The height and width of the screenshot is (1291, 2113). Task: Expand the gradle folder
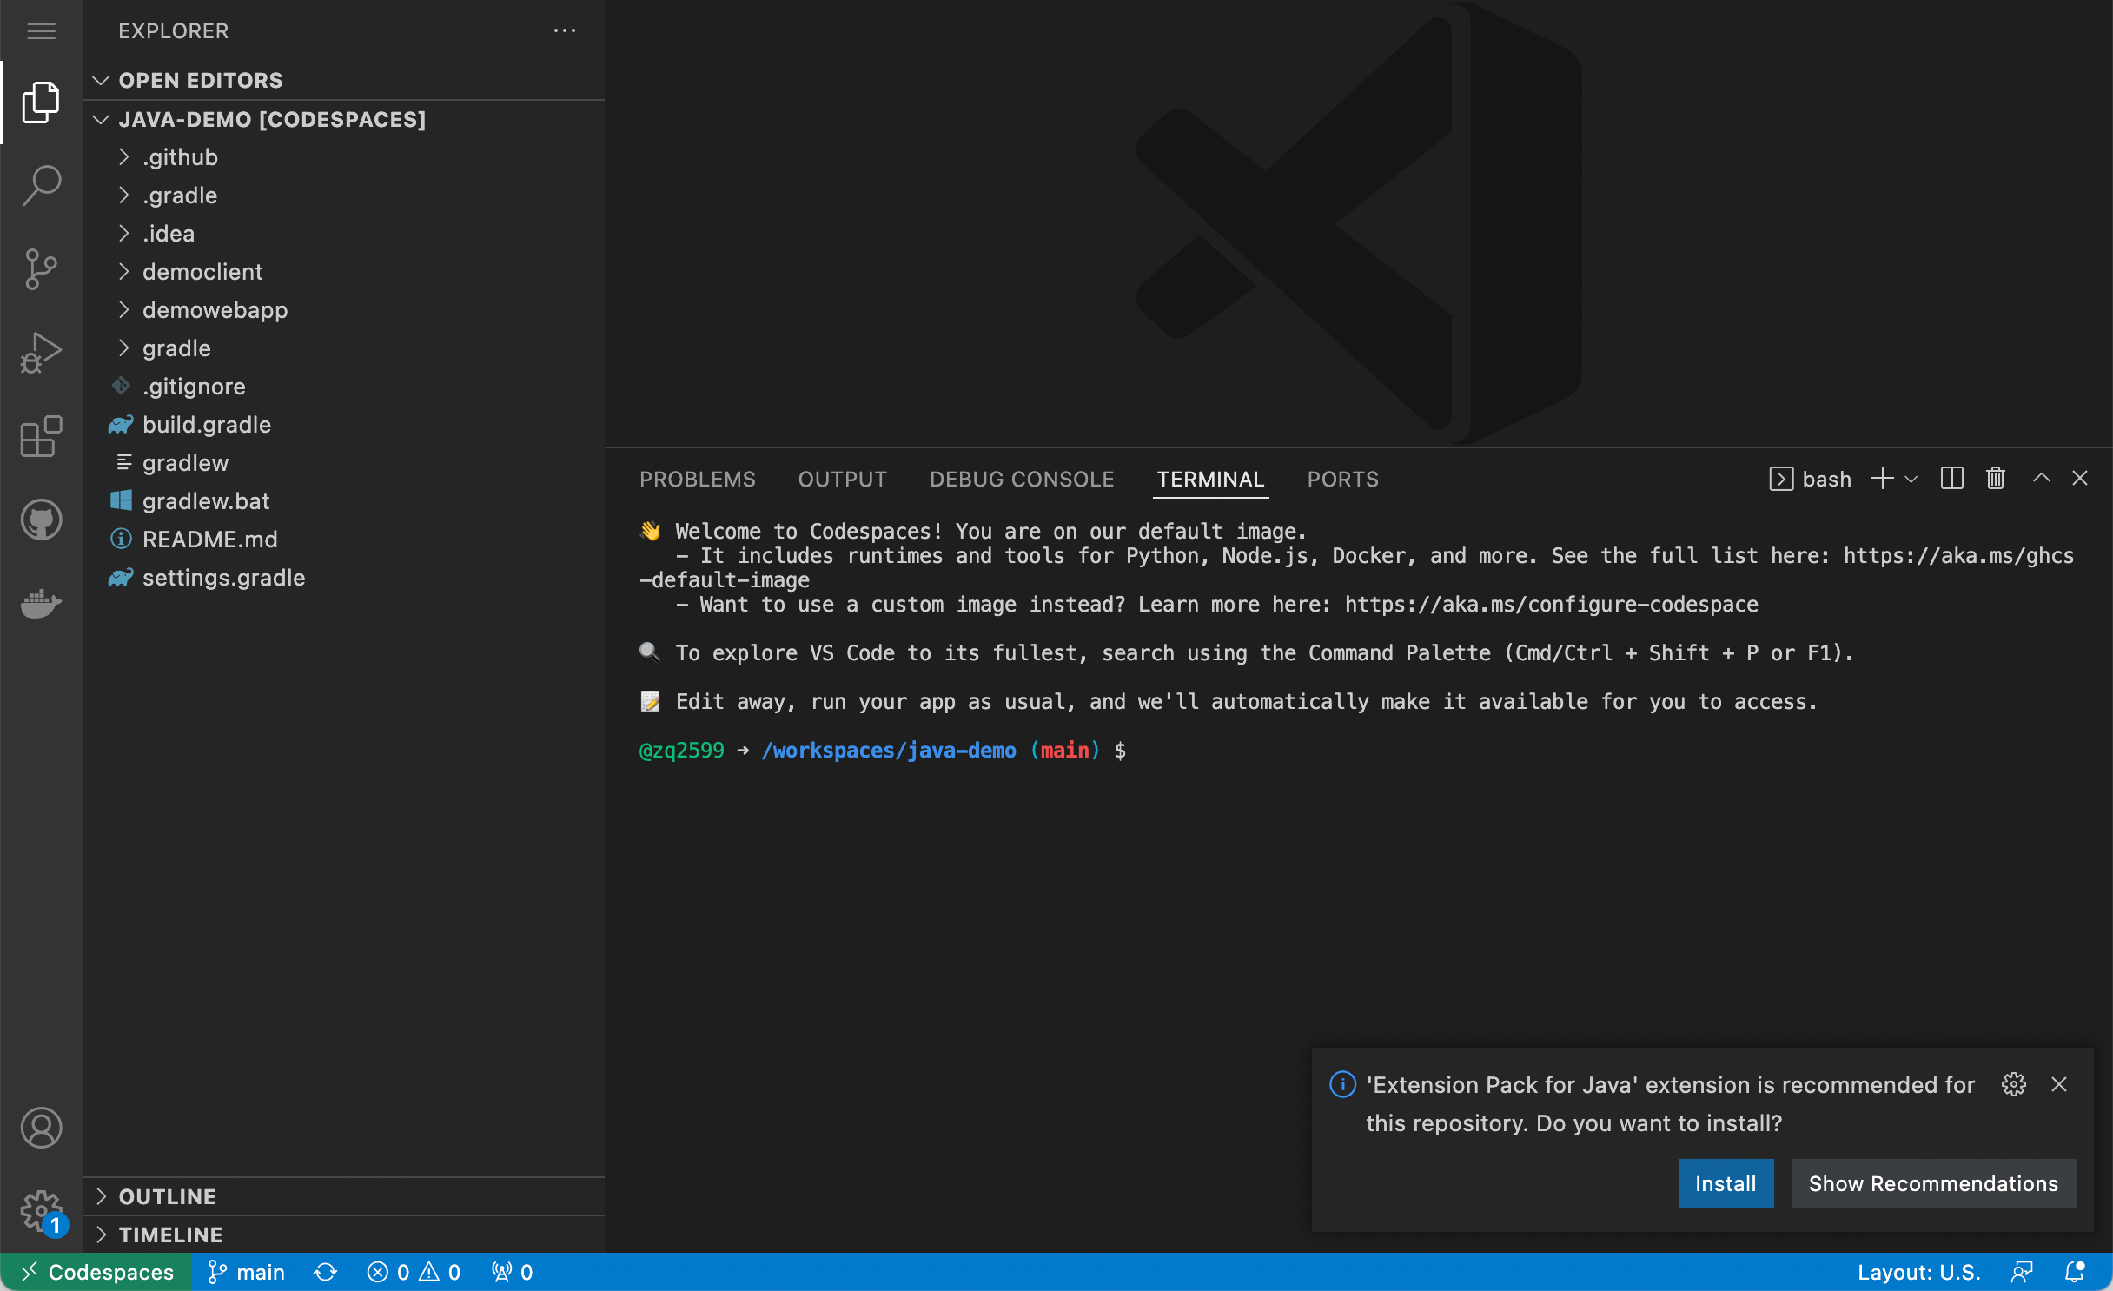click(x=344, y=348)
